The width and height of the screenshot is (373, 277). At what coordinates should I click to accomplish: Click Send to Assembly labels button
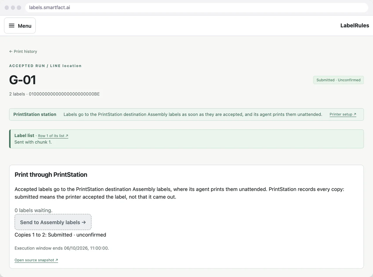(x=53, y=222)
